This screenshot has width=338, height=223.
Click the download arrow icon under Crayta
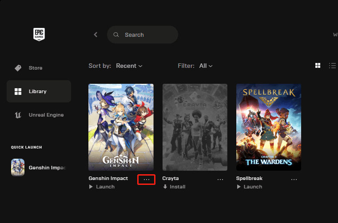click(x=165, y=187)
